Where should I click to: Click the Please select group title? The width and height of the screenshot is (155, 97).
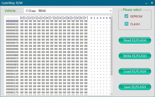[x=132, y=10]
